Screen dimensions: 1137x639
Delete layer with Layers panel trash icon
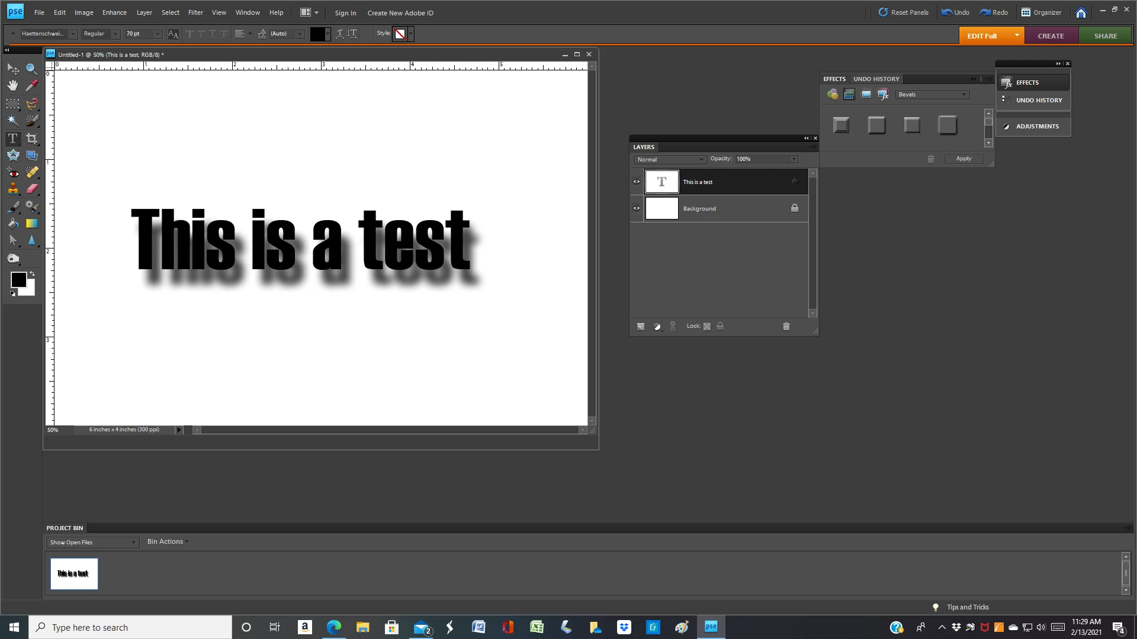[786, 327]
